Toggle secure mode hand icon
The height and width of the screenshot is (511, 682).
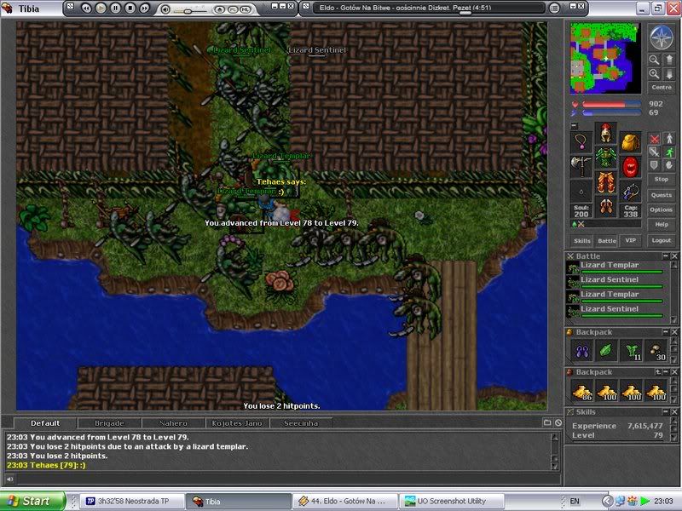point(669,165)
